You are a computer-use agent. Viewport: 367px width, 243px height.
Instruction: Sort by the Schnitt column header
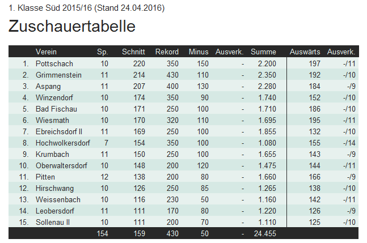[x=133, y=52]
